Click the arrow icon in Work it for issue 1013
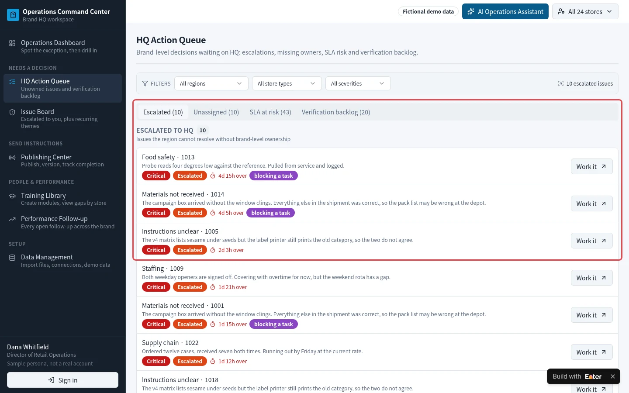Image resolution: width=629 pixels, height=393 pixels. click(x=604, y=166)
